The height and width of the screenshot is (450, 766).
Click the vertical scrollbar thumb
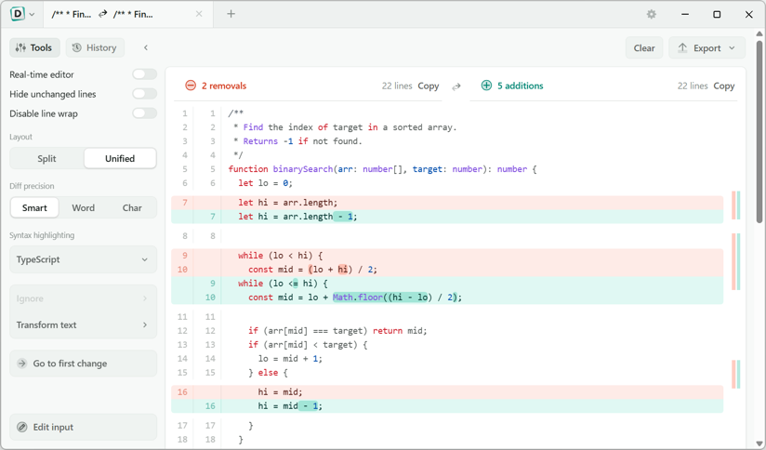(x=759, y=132)
